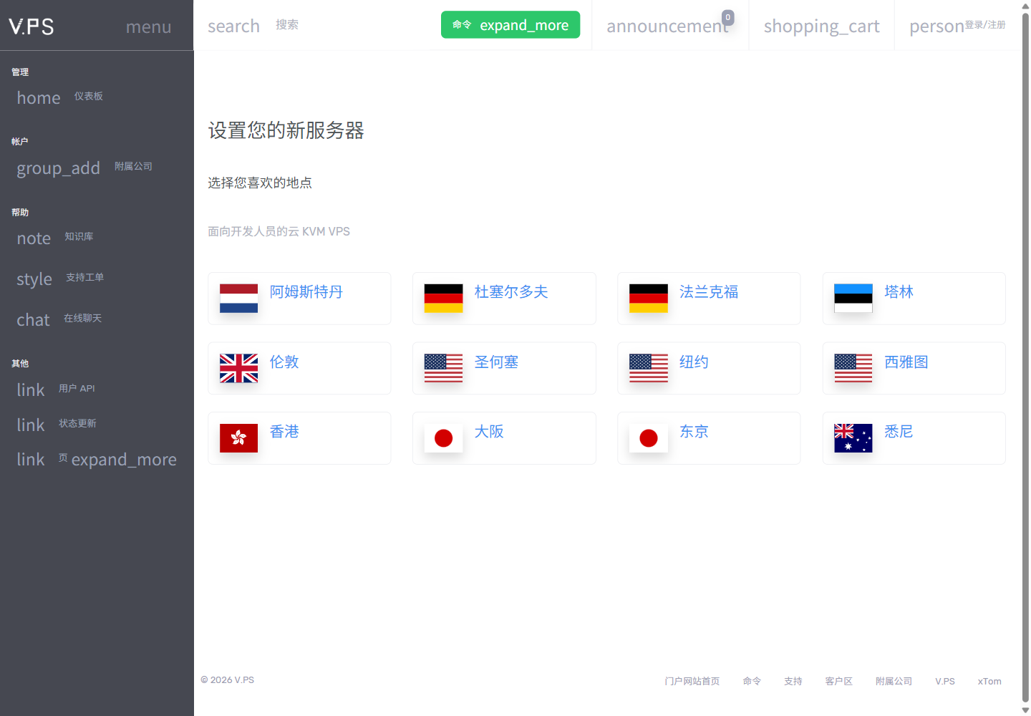The width and height of the screenshot is (1031, 716).
Task: Toggle the sidebar menu icon
Action: point(148,26)
